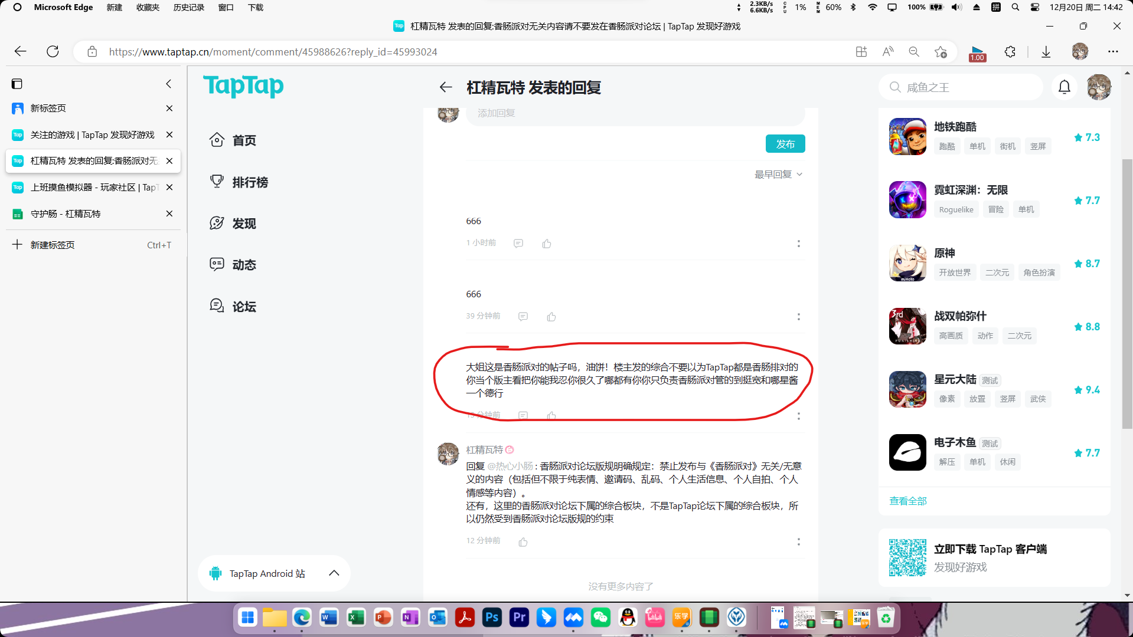Open more options for the 39 分钟前 comment

click(799, 317)
